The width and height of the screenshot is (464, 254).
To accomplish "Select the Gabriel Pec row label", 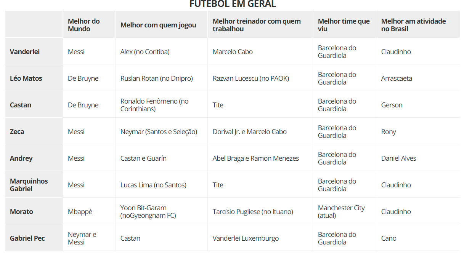I will pyautogui.click(x=27, y=238).
